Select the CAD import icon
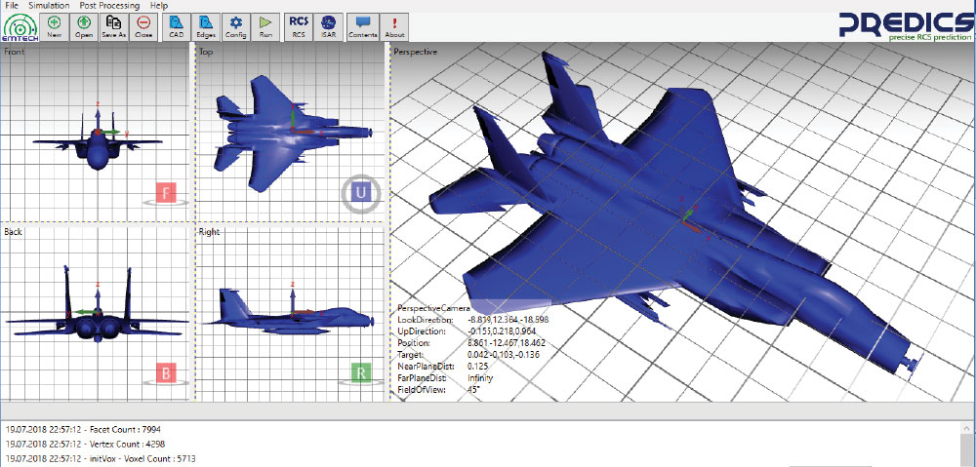976x467 pixels. [x=176, y=24]
